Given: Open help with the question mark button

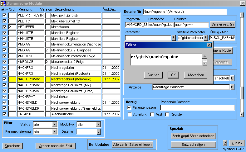Looking at the screenshot, I should 225,143.
